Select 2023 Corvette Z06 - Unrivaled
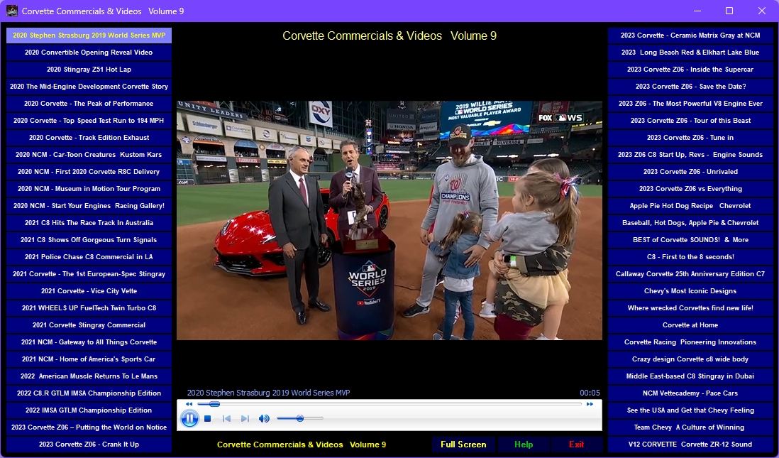 (x=690, y=172)
